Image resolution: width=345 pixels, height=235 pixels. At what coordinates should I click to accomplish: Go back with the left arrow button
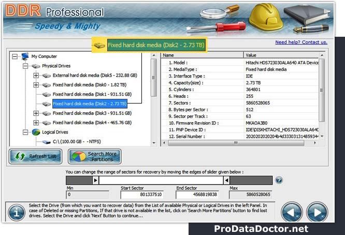point(292,212)
